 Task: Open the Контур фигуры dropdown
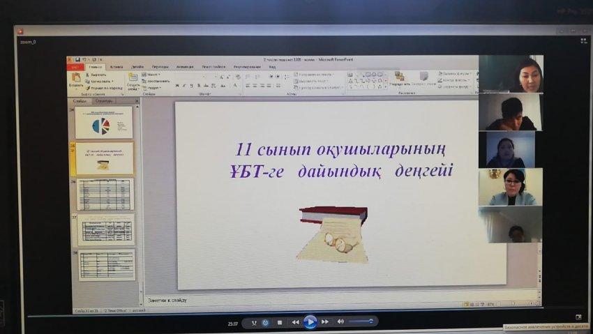pos(453,80)
